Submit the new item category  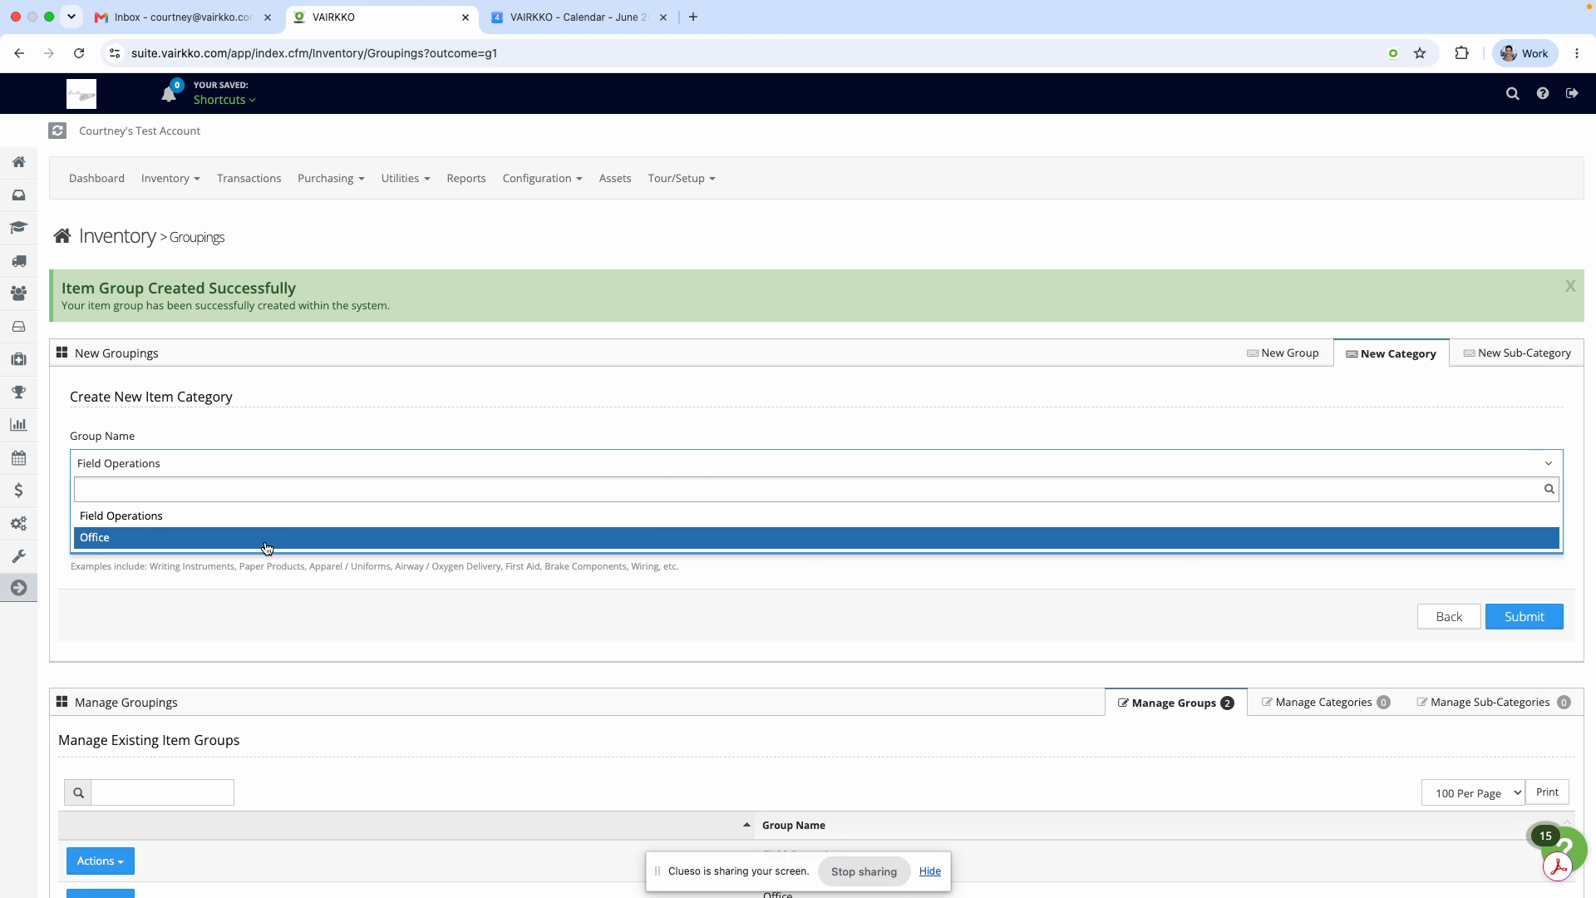[x=1524, y=617]
